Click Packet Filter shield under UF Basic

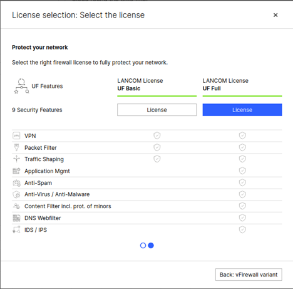157,147
